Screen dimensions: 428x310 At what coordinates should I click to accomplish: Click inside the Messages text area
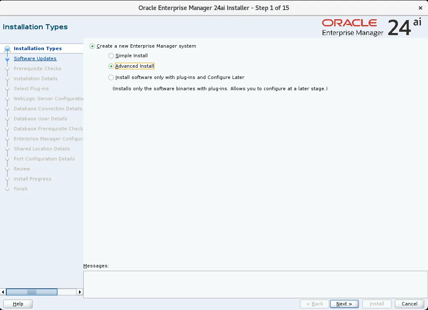tap(255, 284)
